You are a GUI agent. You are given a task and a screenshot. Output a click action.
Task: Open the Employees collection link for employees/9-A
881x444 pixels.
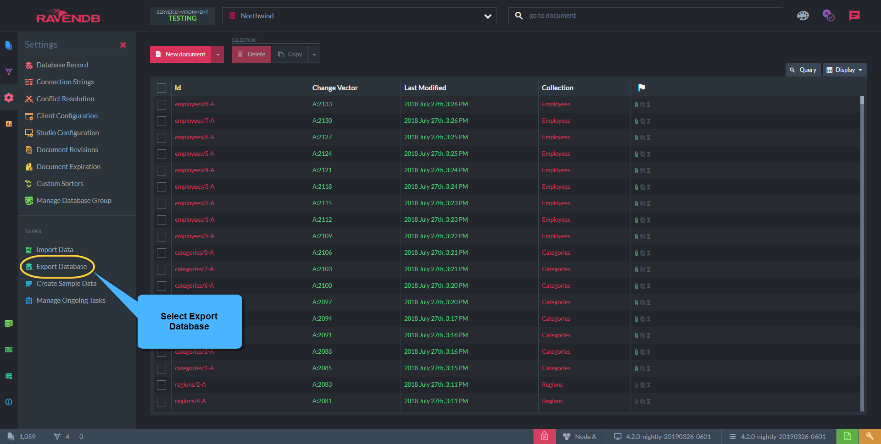[556, 236]
